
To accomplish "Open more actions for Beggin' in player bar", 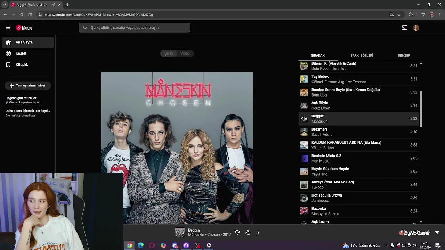I will pyautogui.click(x=258, y=232).
